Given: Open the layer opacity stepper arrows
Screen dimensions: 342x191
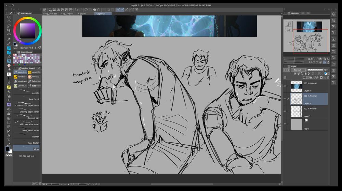Looking at the screenshot, I should (x=328, y=70).
